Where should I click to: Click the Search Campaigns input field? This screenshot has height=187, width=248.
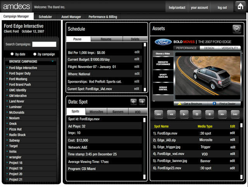(44, 44)
